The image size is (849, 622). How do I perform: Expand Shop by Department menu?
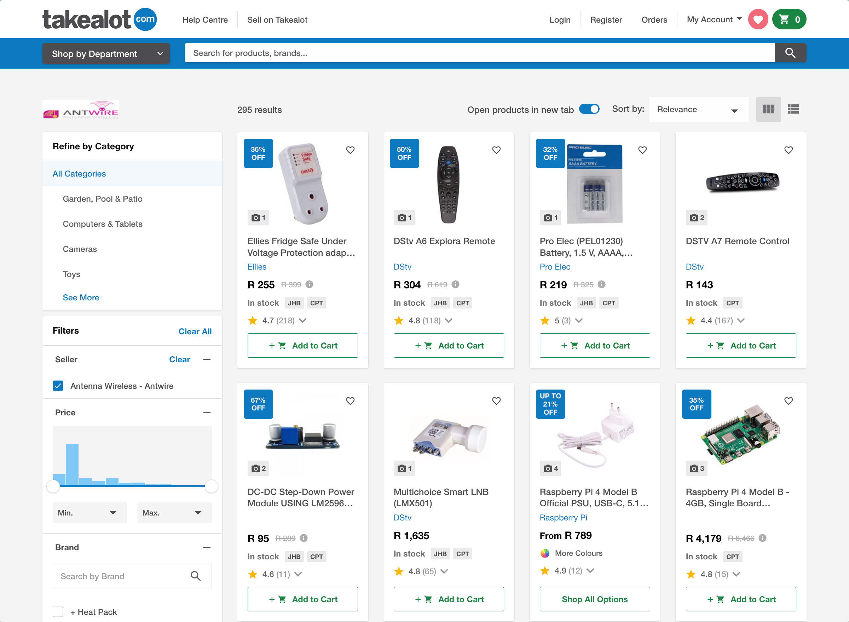[106, 53]
